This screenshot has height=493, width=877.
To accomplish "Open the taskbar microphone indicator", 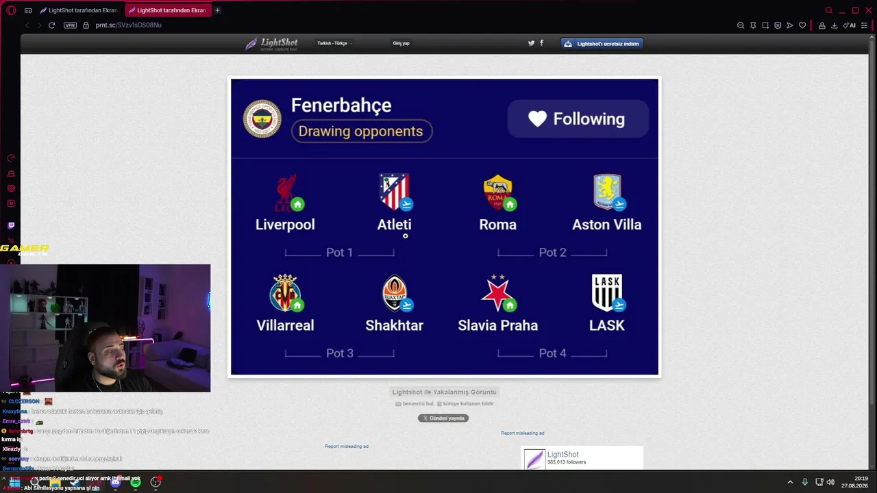I will click(805, 482).
